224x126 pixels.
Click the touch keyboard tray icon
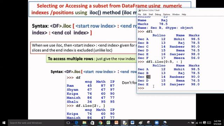[209, 123]
